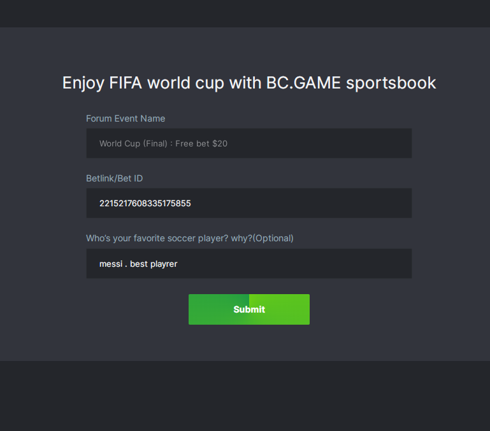The height and width of the screenshot is (431, 490).
Task: Click 'BC.GAME' in the heading
Action: coord(304,83)
